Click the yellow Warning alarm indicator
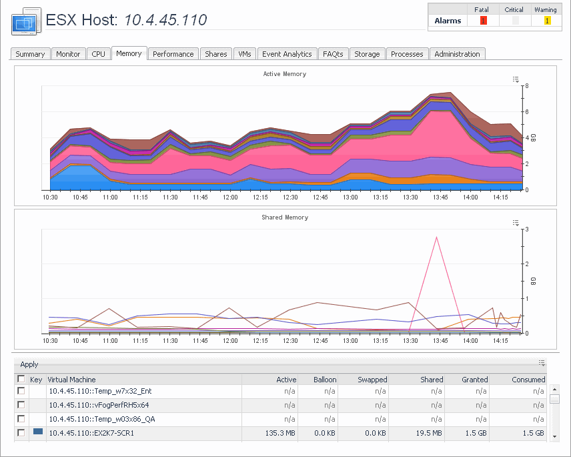The width and height of the screenshot is (571, 457). pyautogui.click(x=547, y=21)
